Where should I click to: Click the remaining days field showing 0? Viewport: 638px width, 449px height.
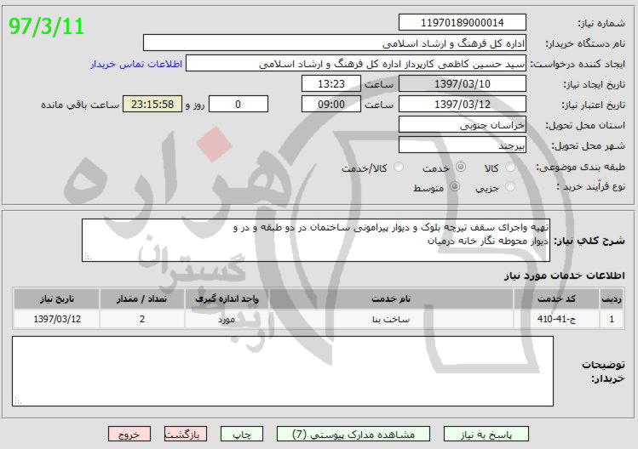239,104
